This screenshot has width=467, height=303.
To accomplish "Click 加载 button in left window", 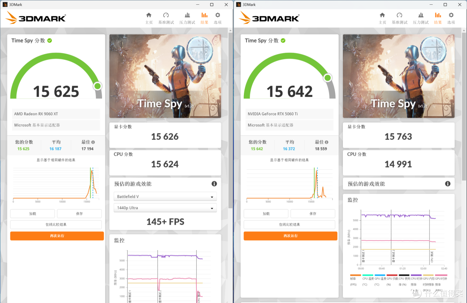I will pyautogui.click(x=32, y=213).
